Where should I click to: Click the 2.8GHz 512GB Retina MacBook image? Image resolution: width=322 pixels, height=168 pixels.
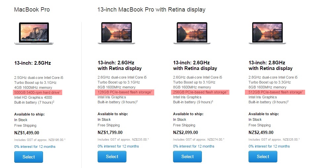click(x=266, y=33)
